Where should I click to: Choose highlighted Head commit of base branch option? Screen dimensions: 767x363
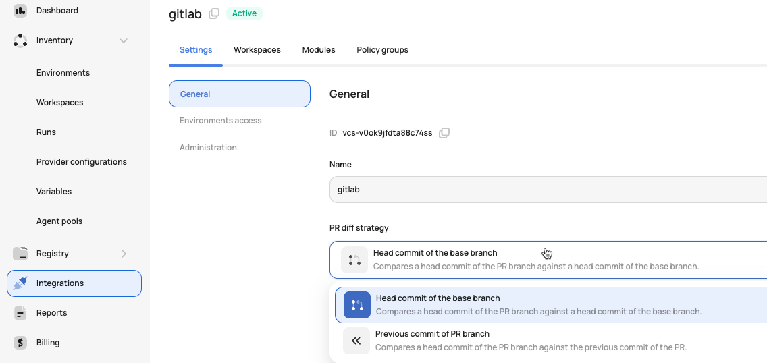pos(551,305)
